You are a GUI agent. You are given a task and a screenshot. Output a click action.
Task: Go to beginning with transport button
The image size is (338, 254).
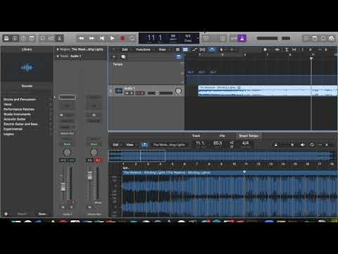coord(102,38)
